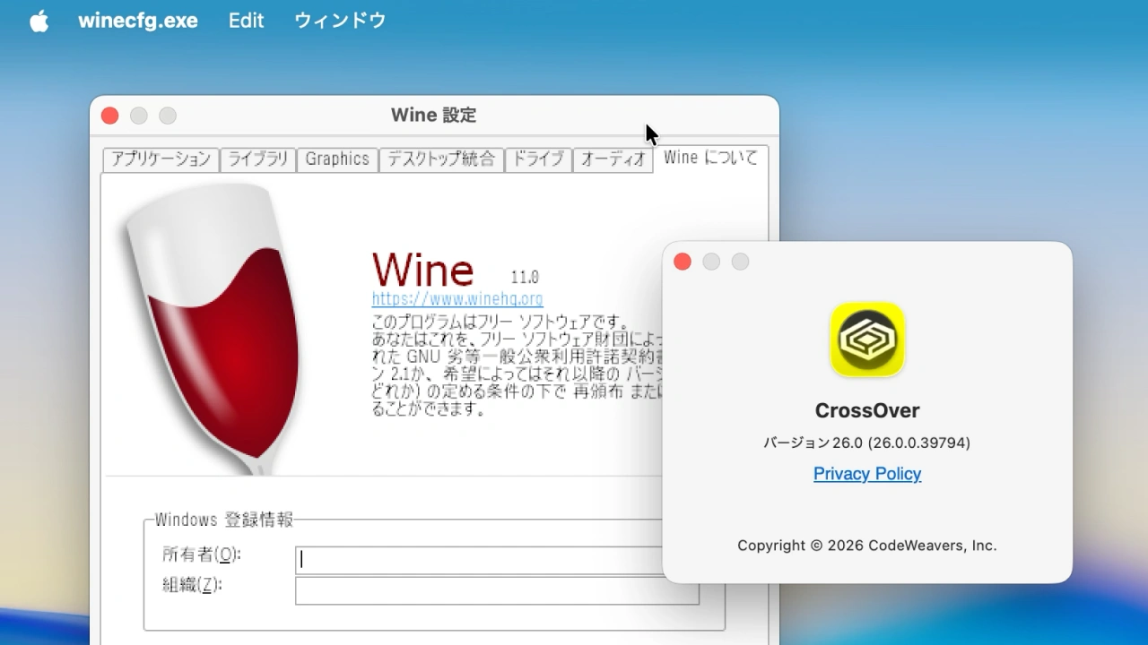The image size is (1148, 645).
Task: Switch to the オーディオ tab
Action: (x=613, y=159)
